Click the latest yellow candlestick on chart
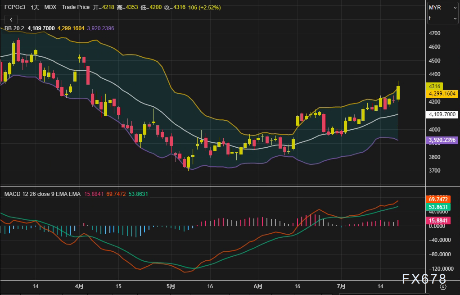The width and height of the screenshot is (460, 295). coord(398,93)
